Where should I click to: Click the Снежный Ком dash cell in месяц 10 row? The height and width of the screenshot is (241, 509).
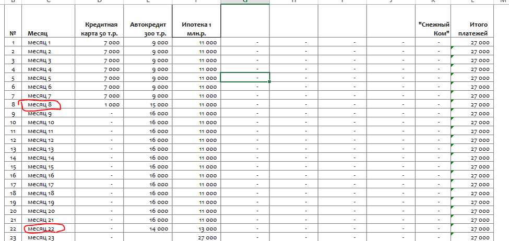(433, 122)
